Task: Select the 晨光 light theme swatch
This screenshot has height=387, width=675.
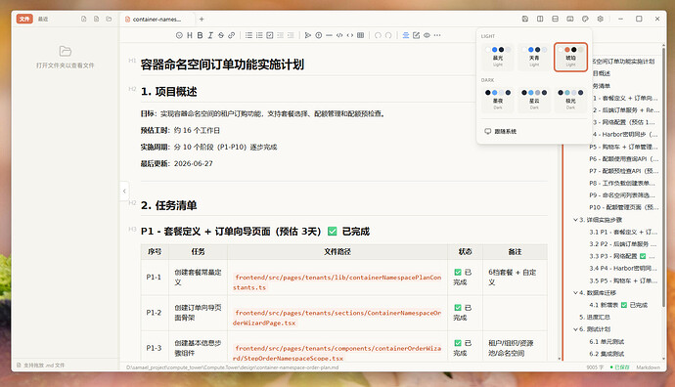Action: (498, 57)
